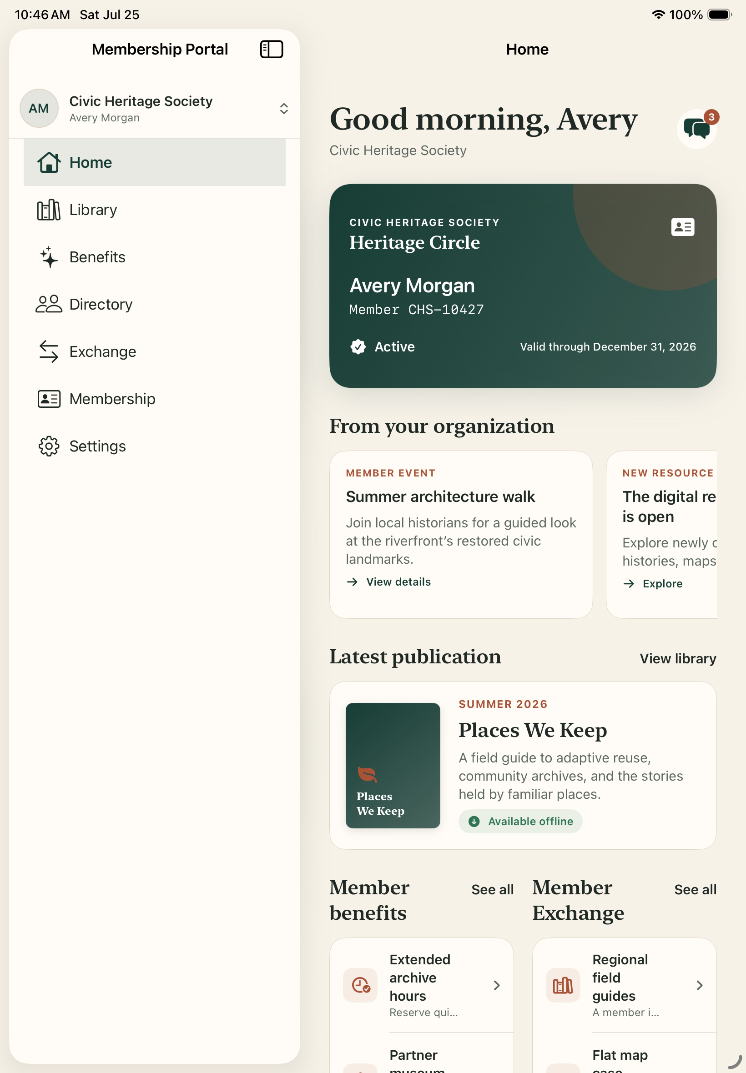This screenshot has height=1073, width=746.
Task: Click the Wi-Fi status icon
Action: click(x=658, y=15)
